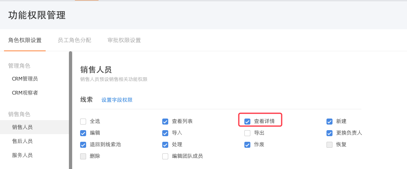This screenshot has height=169, width=407.
Task: Open the 审批权限设置 tab
Action: point(124,40)
